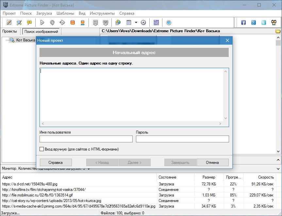Click the blue wavy monitor icon
The image size is (282, 216).
click(x=156, y=22)
